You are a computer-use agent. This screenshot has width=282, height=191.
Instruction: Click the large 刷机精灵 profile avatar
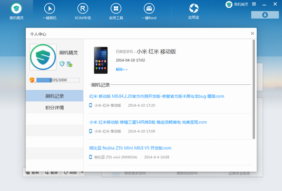click(x=43, y=57)
